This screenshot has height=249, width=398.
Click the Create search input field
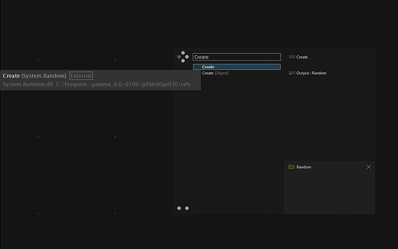pyautogui.click(x=237, y=57)
